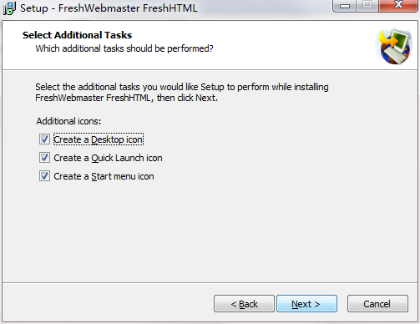Close the FreshHTML Setup window
The width and height of the screenshot is (420, 324).
[398, 5]
